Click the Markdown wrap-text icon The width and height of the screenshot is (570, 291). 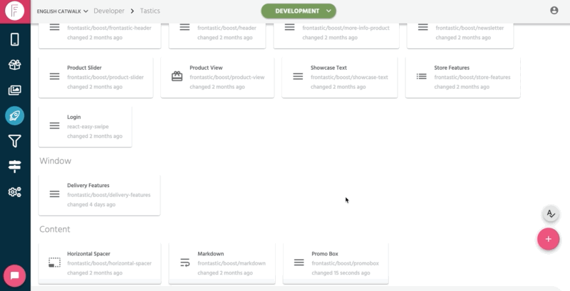(x=185, y=263)
